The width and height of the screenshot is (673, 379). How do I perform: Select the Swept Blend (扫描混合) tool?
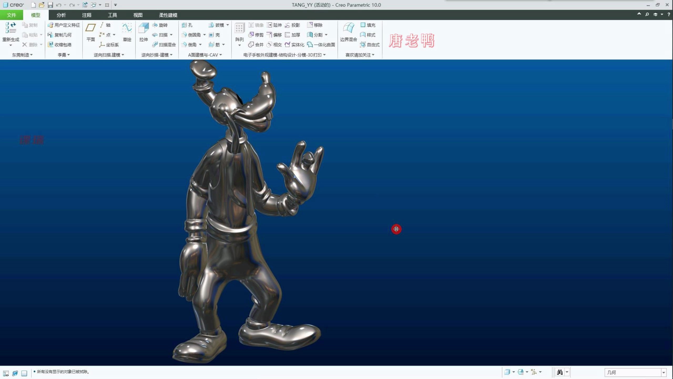coord(164,45)
